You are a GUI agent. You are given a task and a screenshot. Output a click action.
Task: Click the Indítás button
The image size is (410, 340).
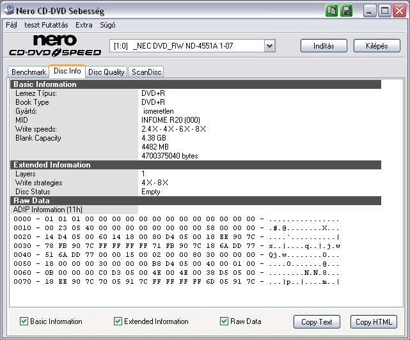(324, 46)
